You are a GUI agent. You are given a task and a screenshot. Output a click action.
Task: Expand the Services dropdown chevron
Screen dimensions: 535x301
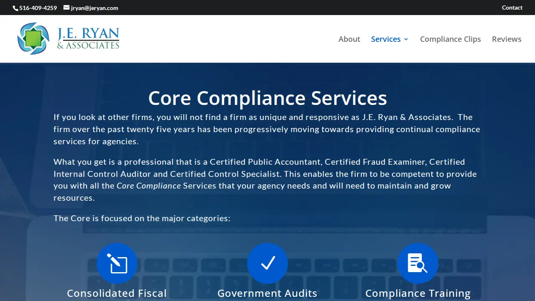pyautogui.click(x=406, y=39)
